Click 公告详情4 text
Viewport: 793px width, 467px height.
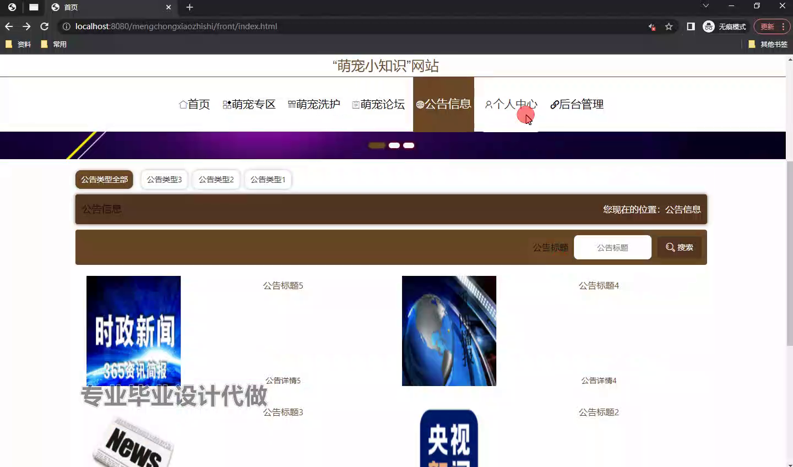click(599, 381)
